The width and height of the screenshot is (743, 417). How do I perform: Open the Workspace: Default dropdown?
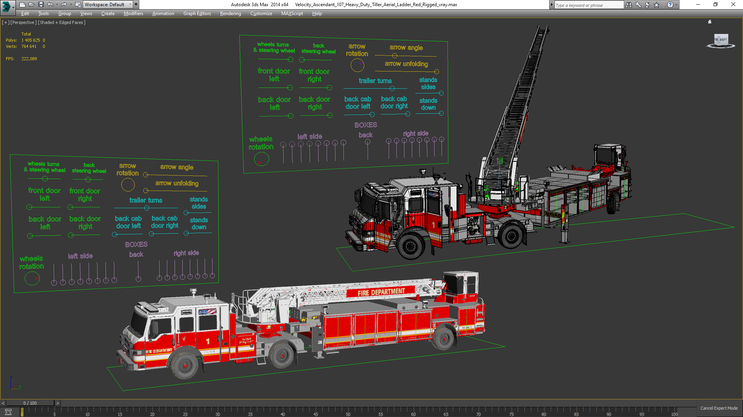point(108,5)
